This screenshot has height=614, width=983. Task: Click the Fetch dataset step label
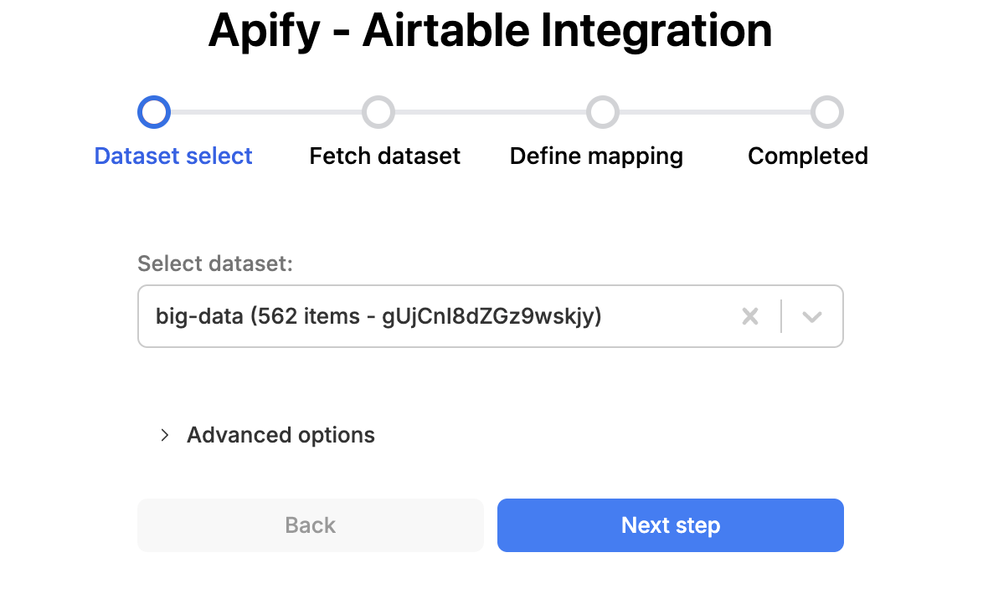384,156
